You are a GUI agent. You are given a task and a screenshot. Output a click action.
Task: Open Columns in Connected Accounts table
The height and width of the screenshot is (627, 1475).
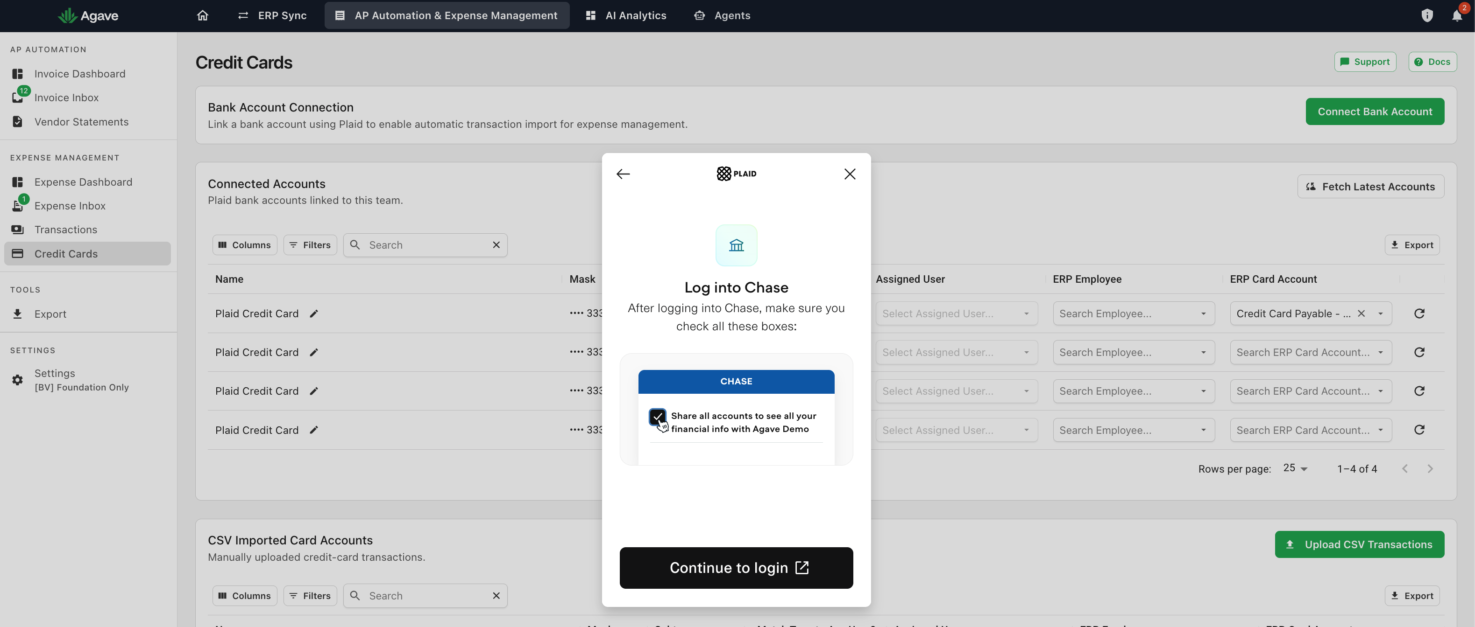(x=244, y=245)
